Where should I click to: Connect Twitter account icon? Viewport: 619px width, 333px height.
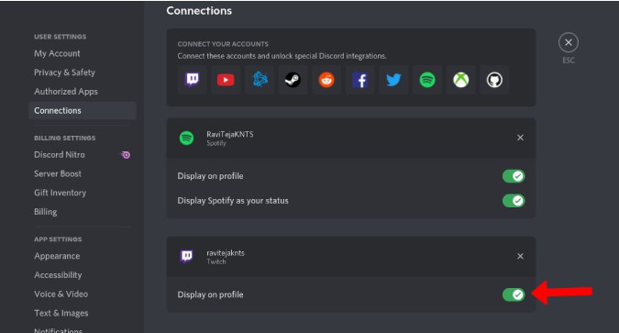[x=393, y=80]
